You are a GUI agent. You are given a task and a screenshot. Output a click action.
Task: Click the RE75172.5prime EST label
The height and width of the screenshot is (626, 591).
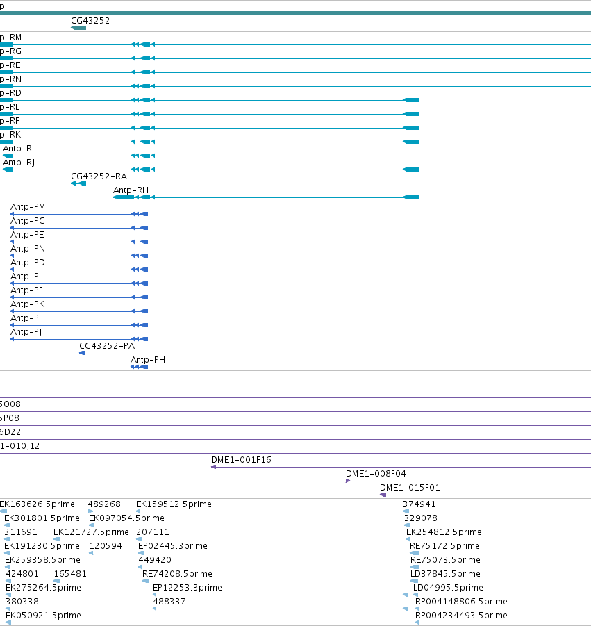(x=444, y=546)
